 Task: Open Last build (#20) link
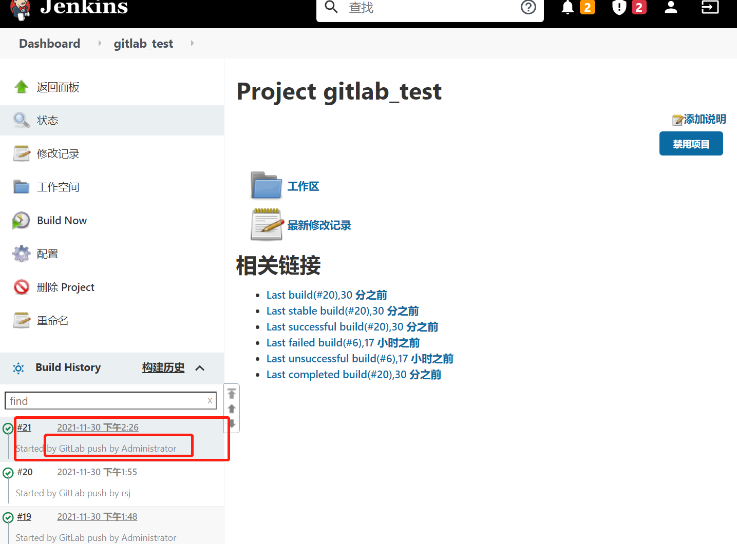[x=327, y=295]
